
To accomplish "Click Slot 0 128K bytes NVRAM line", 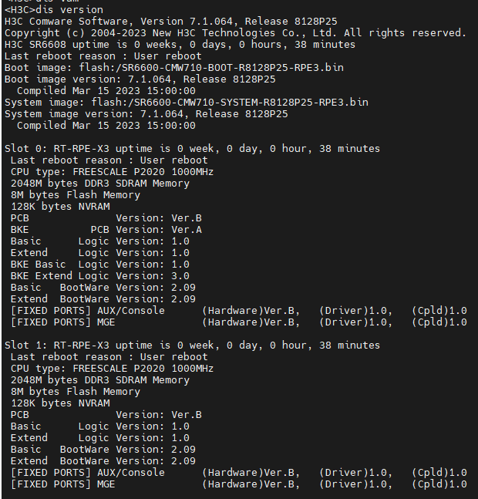I will click(x=60, y=207).
